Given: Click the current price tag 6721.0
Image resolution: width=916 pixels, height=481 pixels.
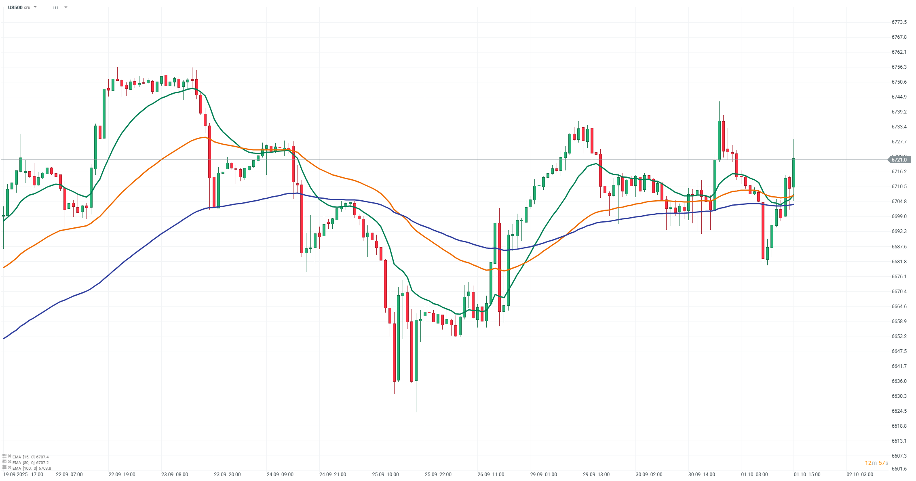Looking at the screenshot, I should click(899, 160).
